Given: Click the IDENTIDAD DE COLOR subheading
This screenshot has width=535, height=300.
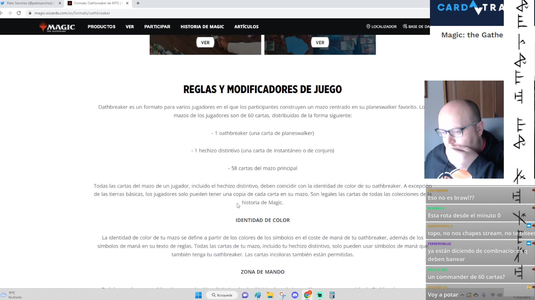Looking at the screenshot, I should (x=262, y=220).
